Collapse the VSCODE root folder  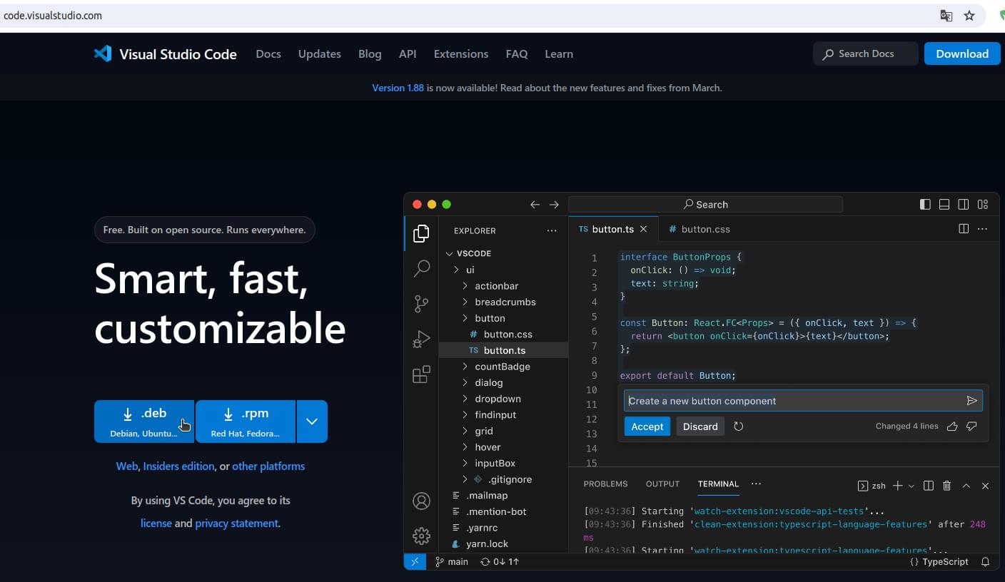coord(449,254)
